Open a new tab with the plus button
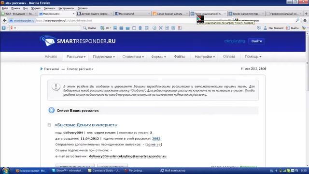Image resolution: width=309 pixels, height=174 pixels. pos(306,14)
